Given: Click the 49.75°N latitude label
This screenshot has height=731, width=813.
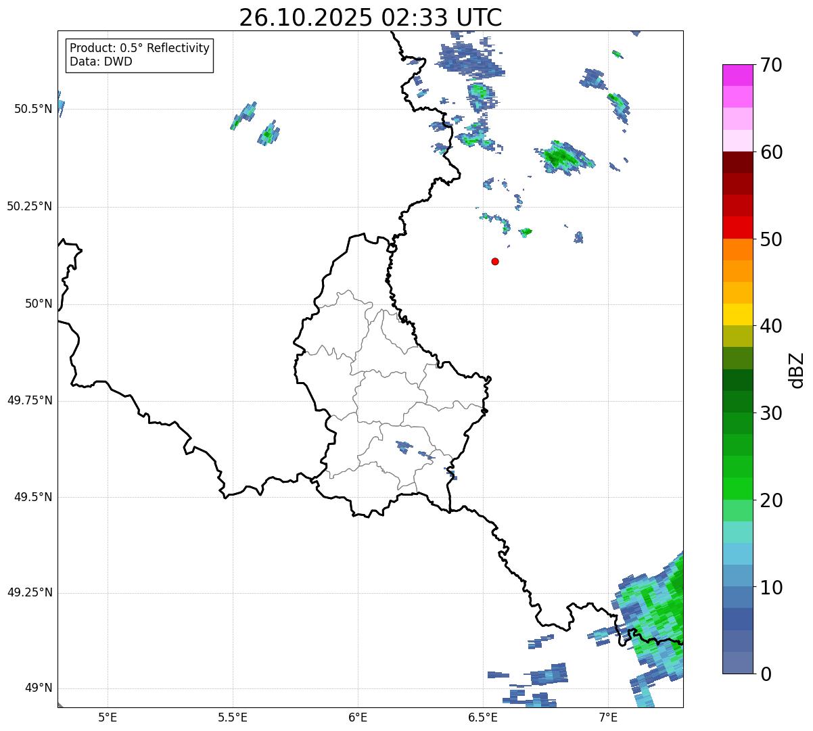Looking at the screenshot, I should point(29,400).
